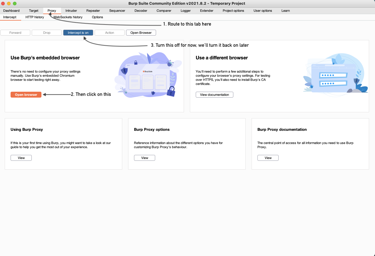Viewport: 375px width, 256px height.
Task: Open the Learn tab
Action: coord(286,11)
